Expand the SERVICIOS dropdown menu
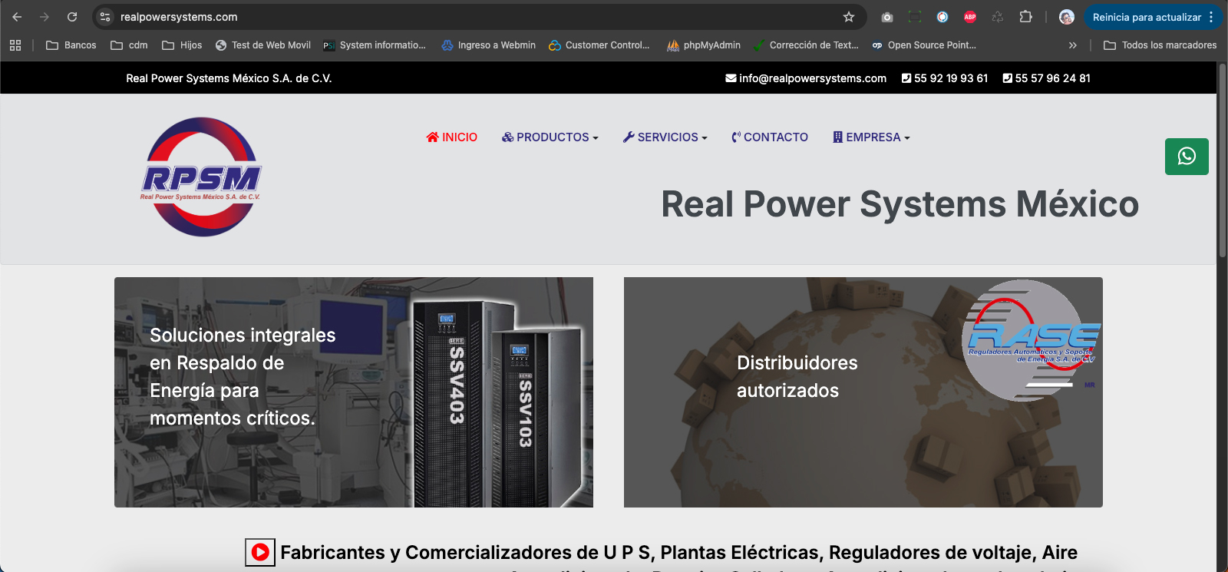The height and width of the screenshot is (572, 1228). [665, 137]
